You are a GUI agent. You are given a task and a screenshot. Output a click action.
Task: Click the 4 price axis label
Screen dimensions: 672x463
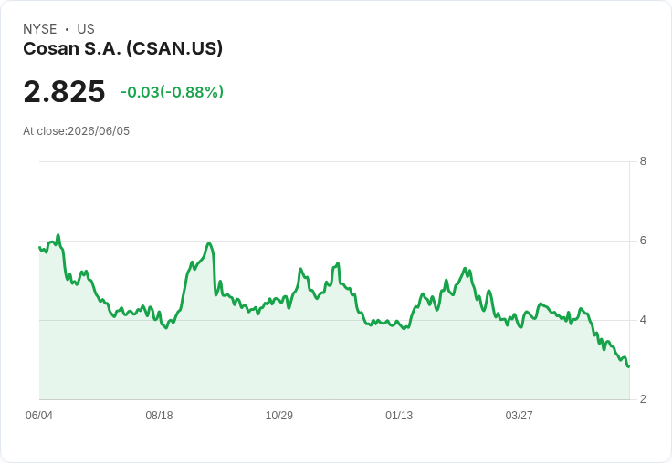(643, 320)
